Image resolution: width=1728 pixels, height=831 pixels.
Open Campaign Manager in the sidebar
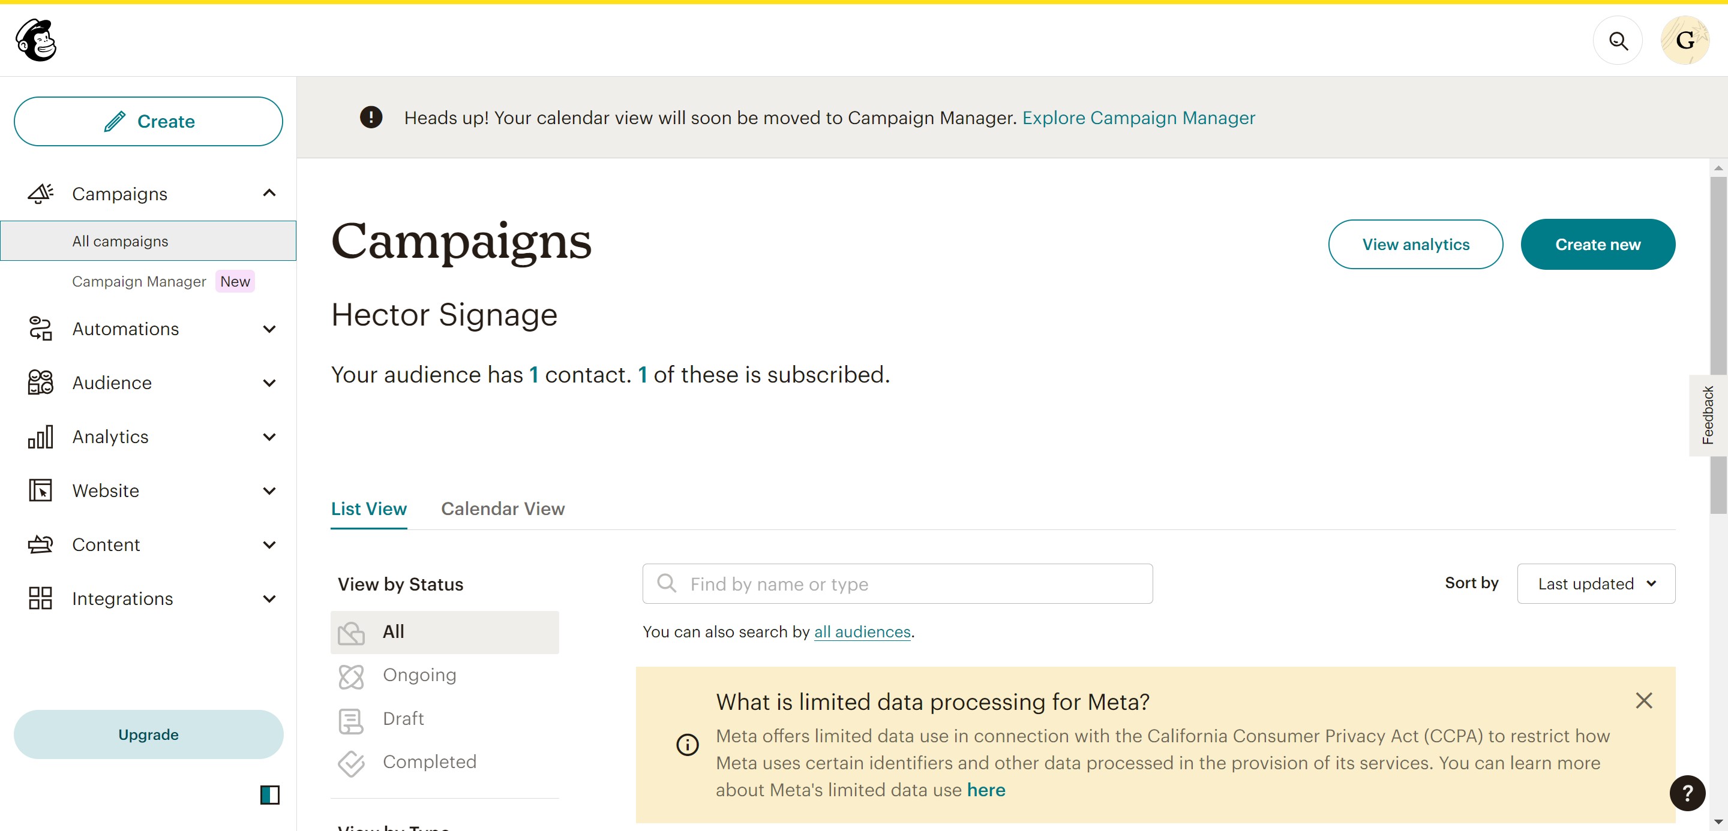tap(139, 281)
